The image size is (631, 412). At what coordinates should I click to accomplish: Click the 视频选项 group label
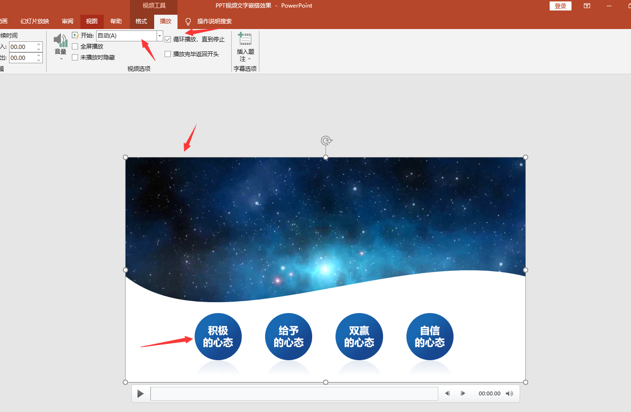tap(139, 69)
